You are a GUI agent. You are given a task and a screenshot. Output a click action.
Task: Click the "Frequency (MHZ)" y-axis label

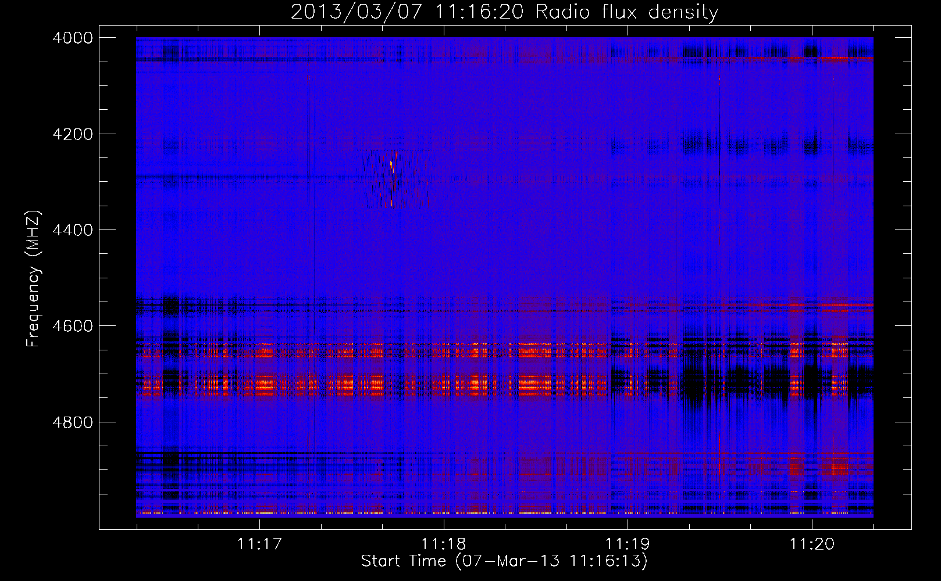[x=33, y=279]
